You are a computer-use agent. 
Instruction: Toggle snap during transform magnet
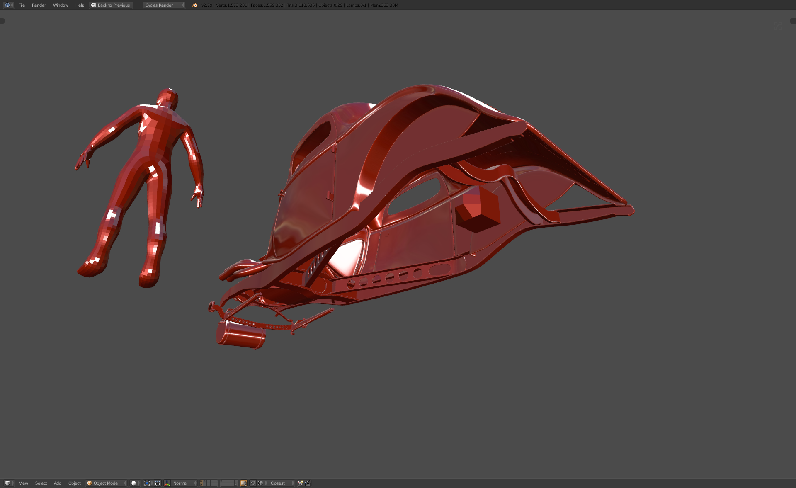click(x=252, y=483)
